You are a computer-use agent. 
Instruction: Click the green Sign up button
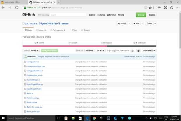[x=141, y=15]
